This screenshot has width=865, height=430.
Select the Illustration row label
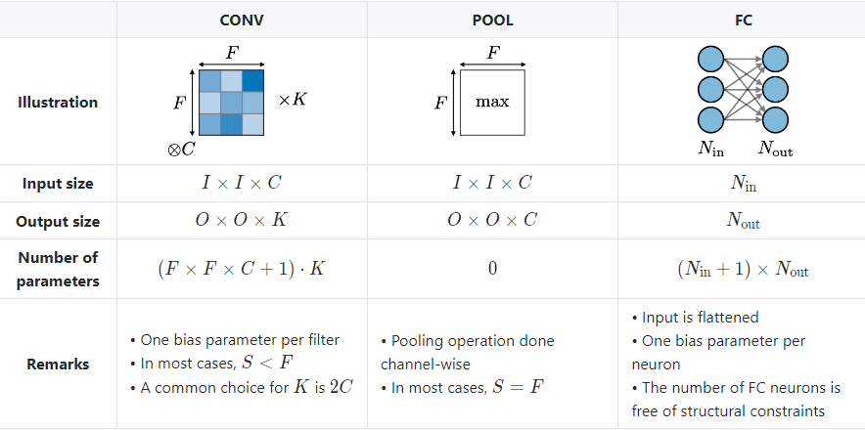(58, 102)
